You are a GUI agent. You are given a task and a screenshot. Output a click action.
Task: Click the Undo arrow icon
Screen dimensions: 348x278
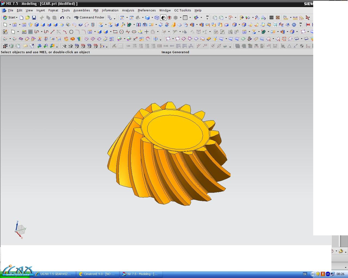62,18
